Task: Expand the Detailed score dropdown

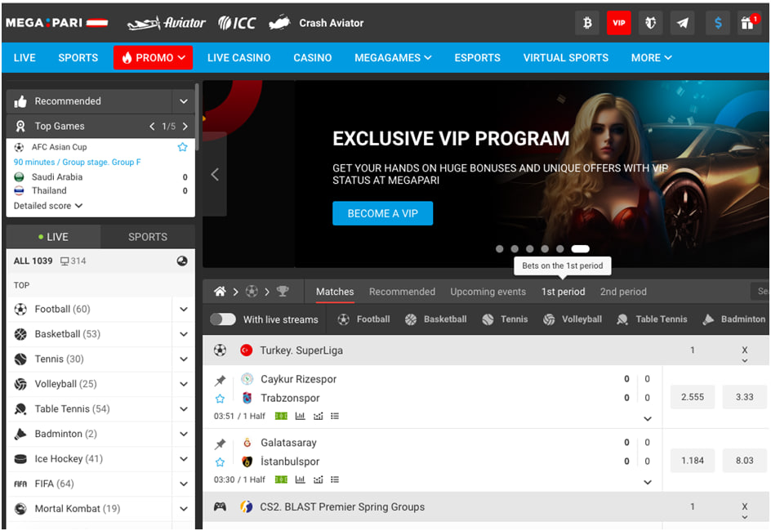Action: click(47, 206)
